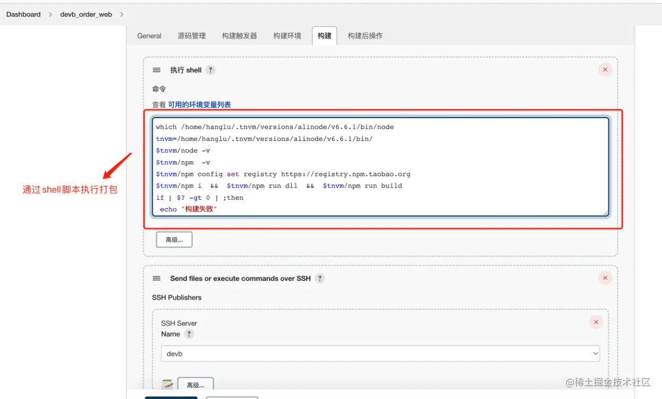
Task: Open help for Send files over SSH
Action: [319, 278]
